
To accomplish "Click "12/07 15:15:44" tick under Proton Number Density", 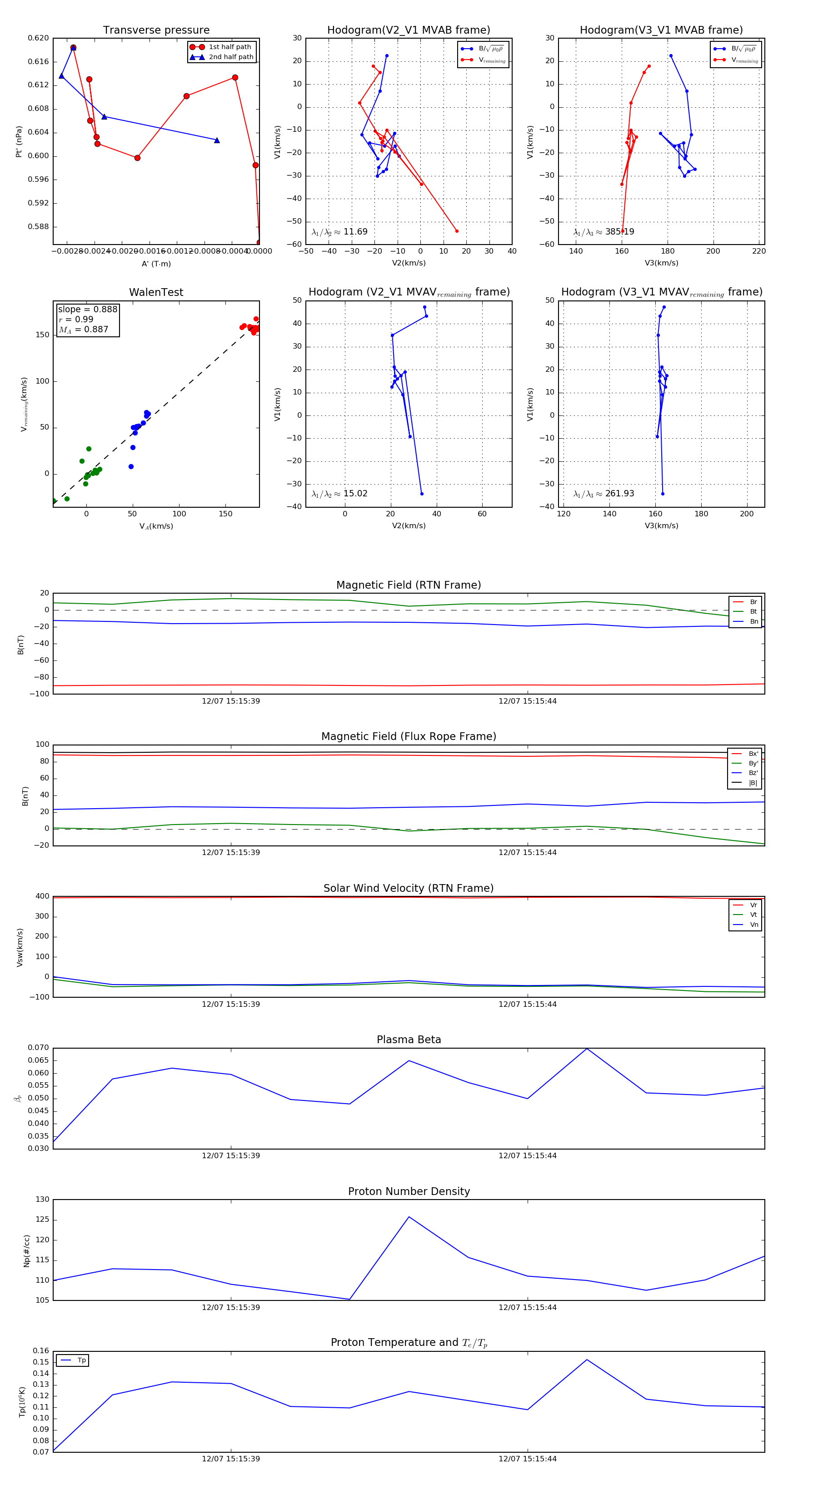I will [528, 1307].
